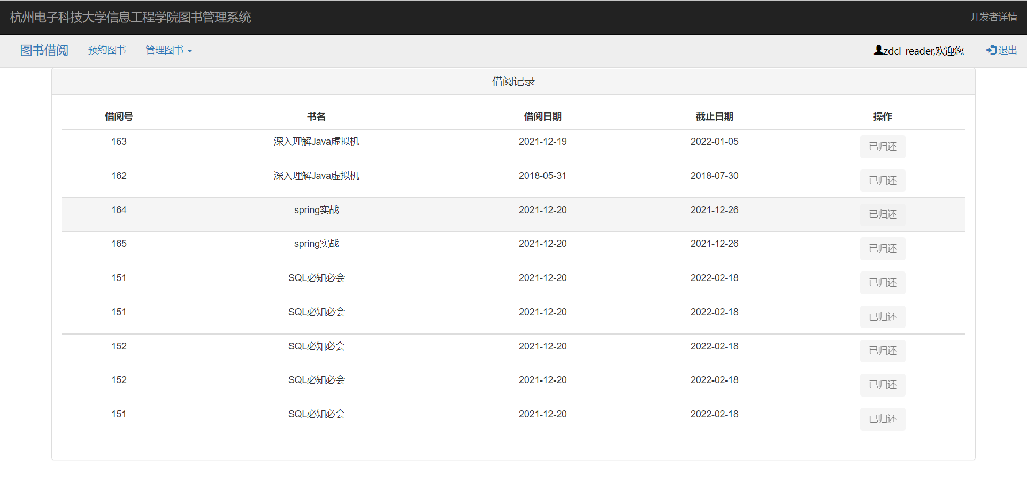Screen dimensions: 1027x482
Task: Click 深入理解Java虚拟机 in row 162
Action: [317, 176]
